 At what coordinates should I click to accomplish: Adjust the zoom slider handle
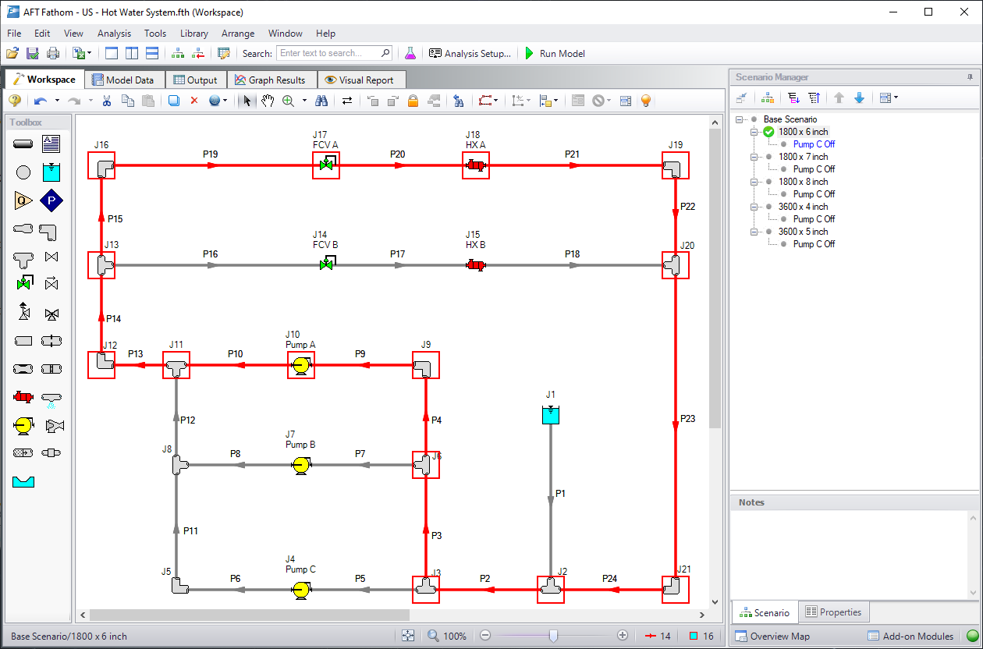pyautogui.click(x=553, y=636)
